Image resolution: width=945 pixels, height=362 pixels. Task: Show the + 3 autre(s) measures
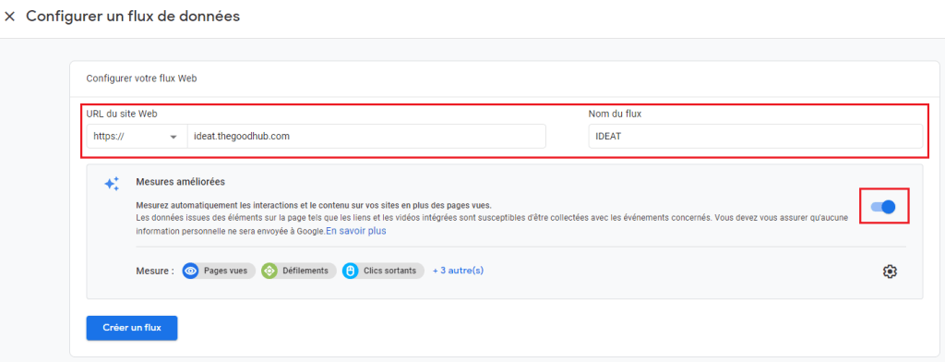(458, 271)
